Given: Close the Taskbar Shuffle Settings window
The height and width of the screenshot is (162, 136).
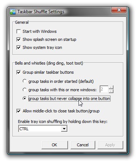Looking at the screenshot, I should coord(119,10).
